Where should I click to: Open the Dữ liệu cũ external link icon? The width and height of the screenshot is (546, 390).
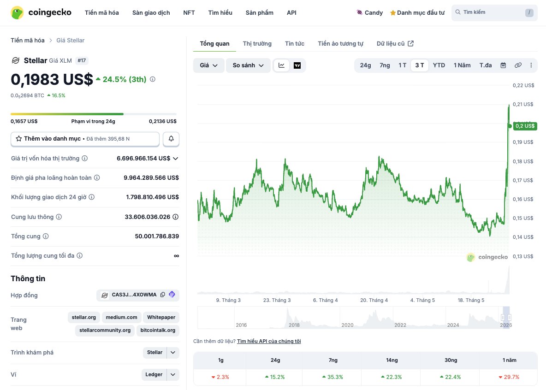point(410,43)
